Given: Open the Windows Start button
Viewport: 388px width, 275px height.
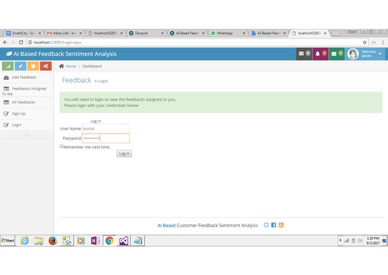Looking at the screenshot, I should (x=8, y=240).
